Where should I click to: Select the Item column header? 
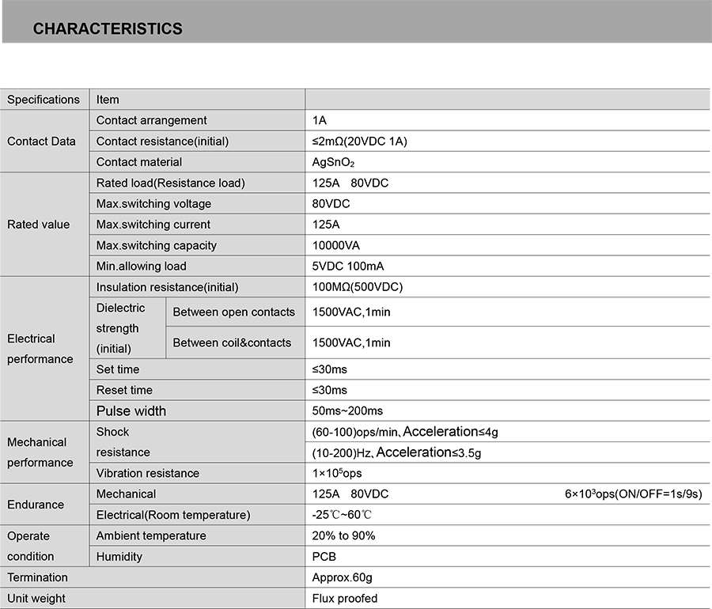[108, 100]
